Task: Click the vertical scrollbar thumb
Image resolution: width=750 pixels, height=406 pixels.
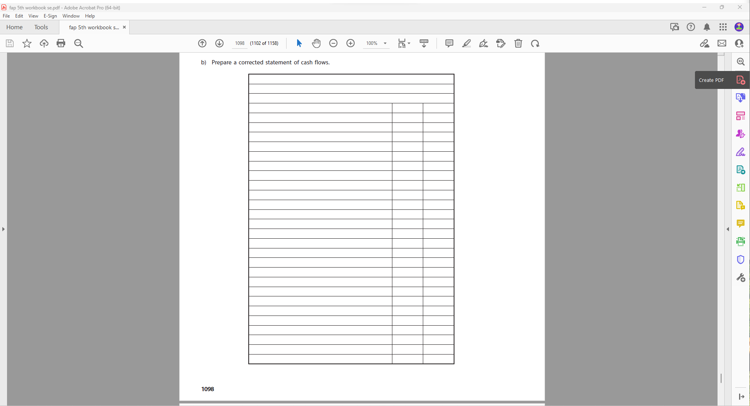Action: (721, 378)
